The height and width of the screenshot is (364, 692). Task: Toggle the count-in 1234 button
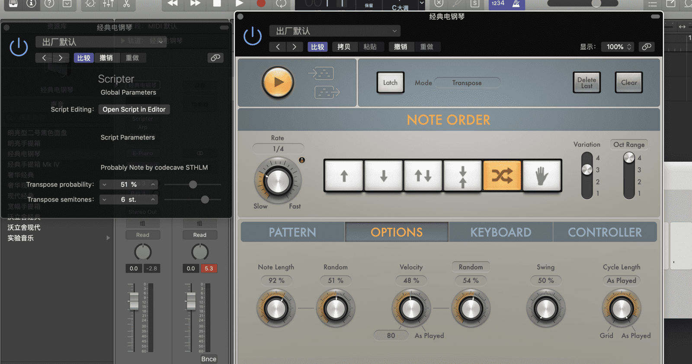pyautogui.click(x=498, y=3)
